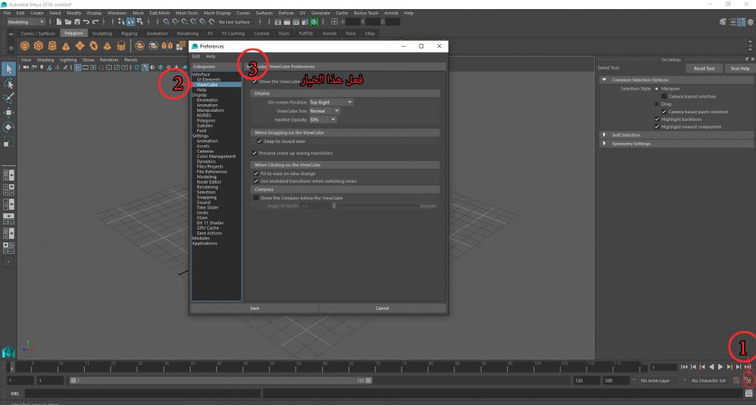This screenshot has height=405, width=756.
Task: Switch to the Sculpting shelf tab
Action: pos(102,33)
